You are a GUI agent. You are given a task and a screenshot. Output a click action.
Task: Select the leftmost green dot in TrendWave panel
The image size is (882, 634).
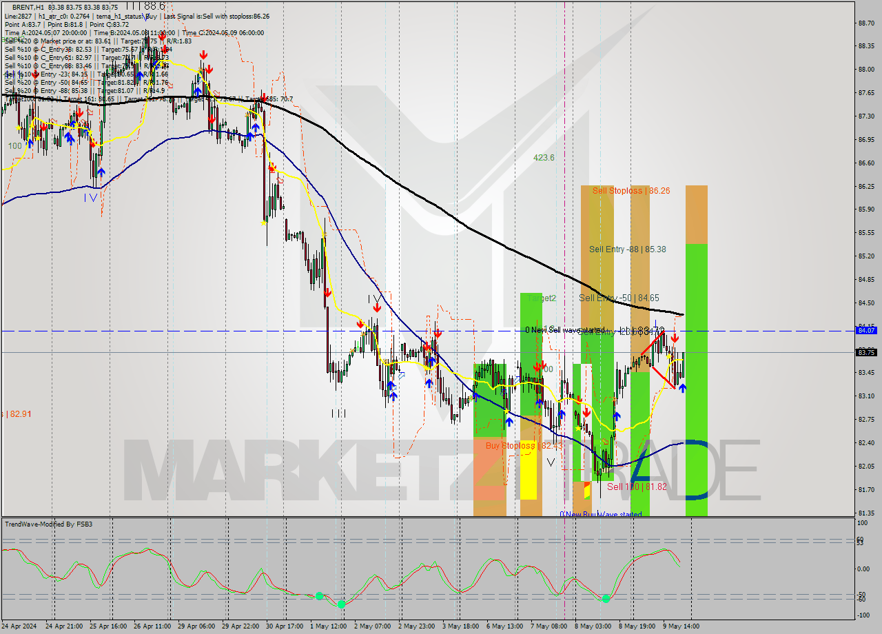(x=320, y=596)
